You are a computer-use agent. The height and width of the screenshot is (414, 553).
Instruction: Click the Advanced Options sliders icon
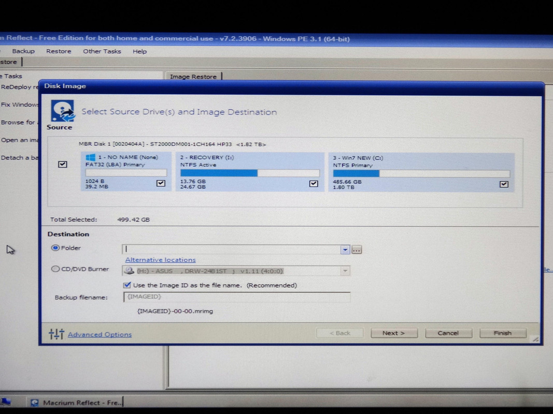tap(56, 334)
